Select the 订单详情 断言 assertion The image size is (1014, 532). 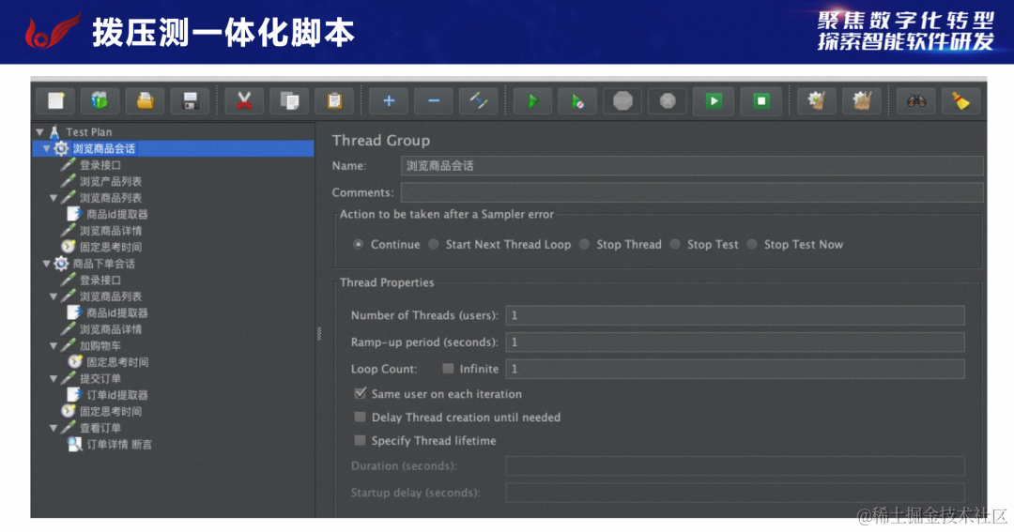(119, 445)
